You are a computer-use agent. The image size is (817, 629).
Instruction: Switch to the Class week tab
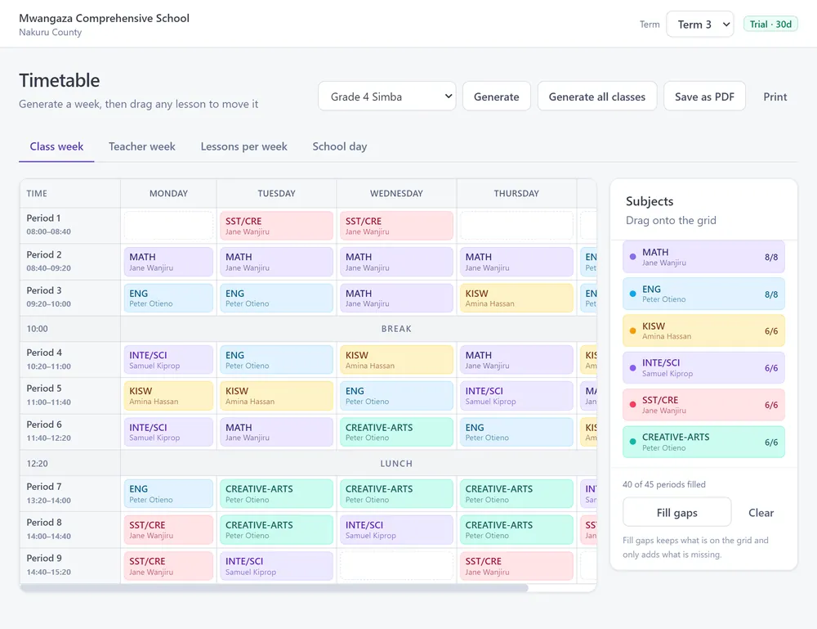point(56,146)
